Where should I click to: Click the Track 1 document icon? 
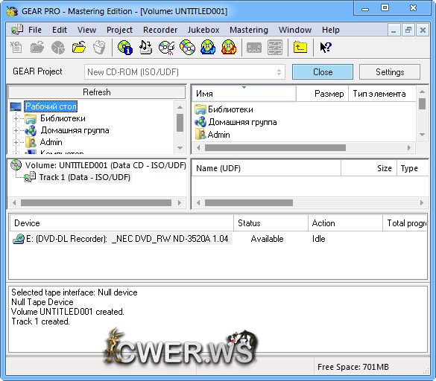click(30, 177)
